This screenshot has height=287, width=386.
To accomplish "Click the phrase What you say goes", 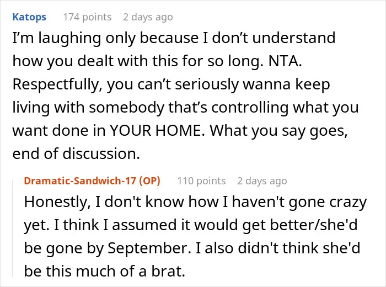I will pyautogui.click(x=278, y=131).
